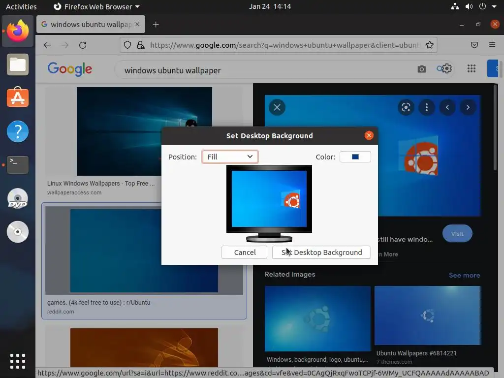Open Help from the dock
The height and width of the screenshot is (378, 504).
[18, 131]
